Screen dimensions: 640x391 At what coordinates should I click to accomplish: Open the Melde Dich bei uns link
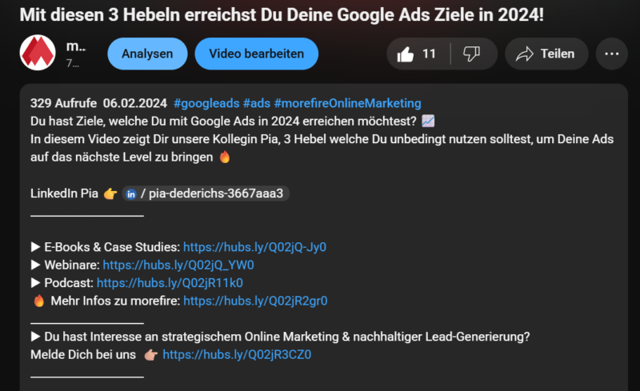(237, 355)
